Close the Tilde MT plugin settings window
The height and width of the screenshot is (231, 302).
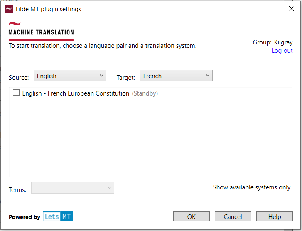click(x=291, y=9)
